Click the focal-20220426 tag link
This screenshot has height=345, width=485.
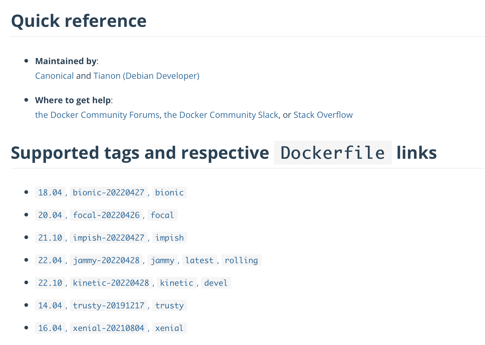click(x=106, y=215)
